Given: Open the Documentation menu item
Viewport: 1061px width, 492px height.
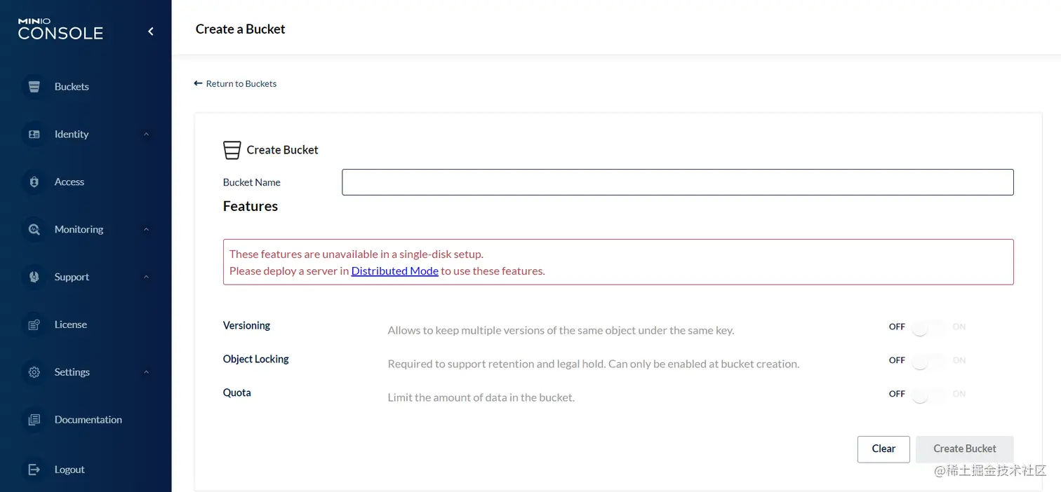Looking at the screenshot, I should 88,420.
